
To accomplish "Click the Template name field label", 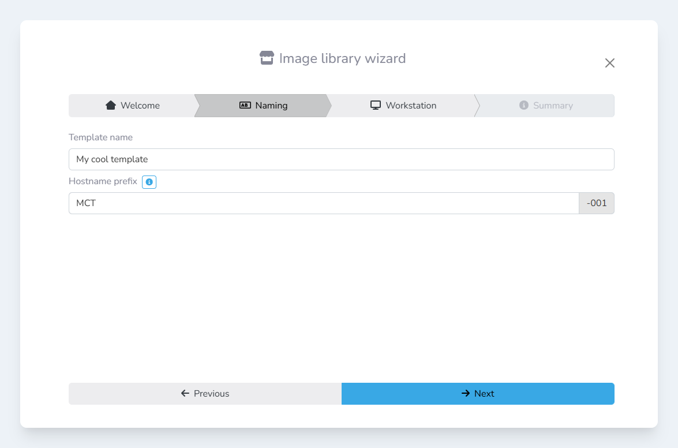I will 100,137.
